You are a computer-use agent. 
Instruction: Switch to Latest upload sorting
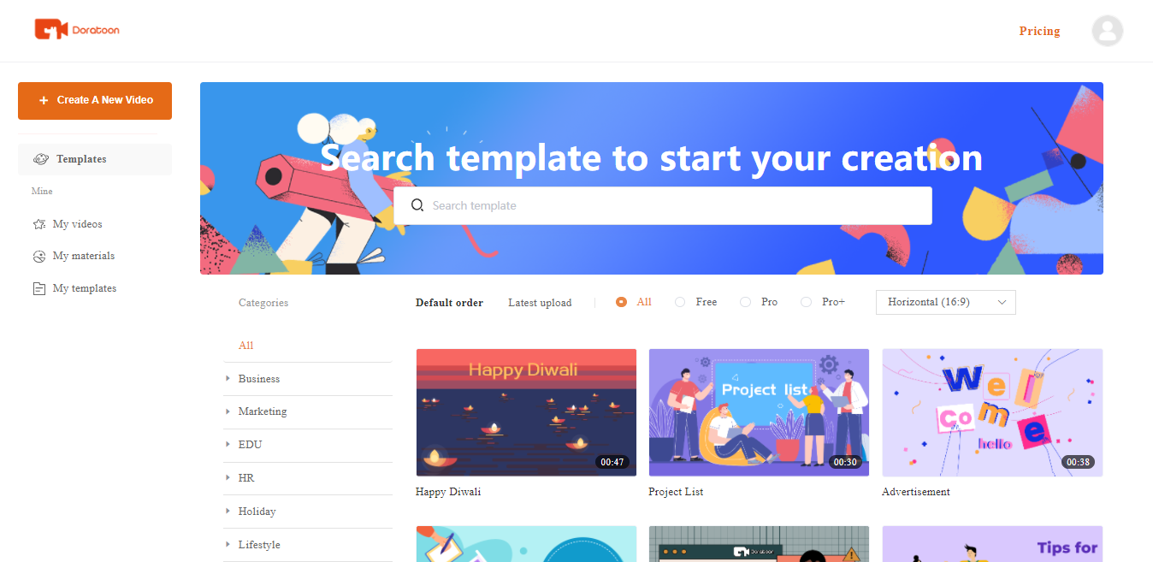(x=540, y=303)
